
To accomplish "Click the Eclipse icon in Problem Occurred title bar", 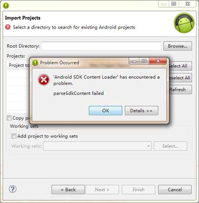I will click(35, 63).
